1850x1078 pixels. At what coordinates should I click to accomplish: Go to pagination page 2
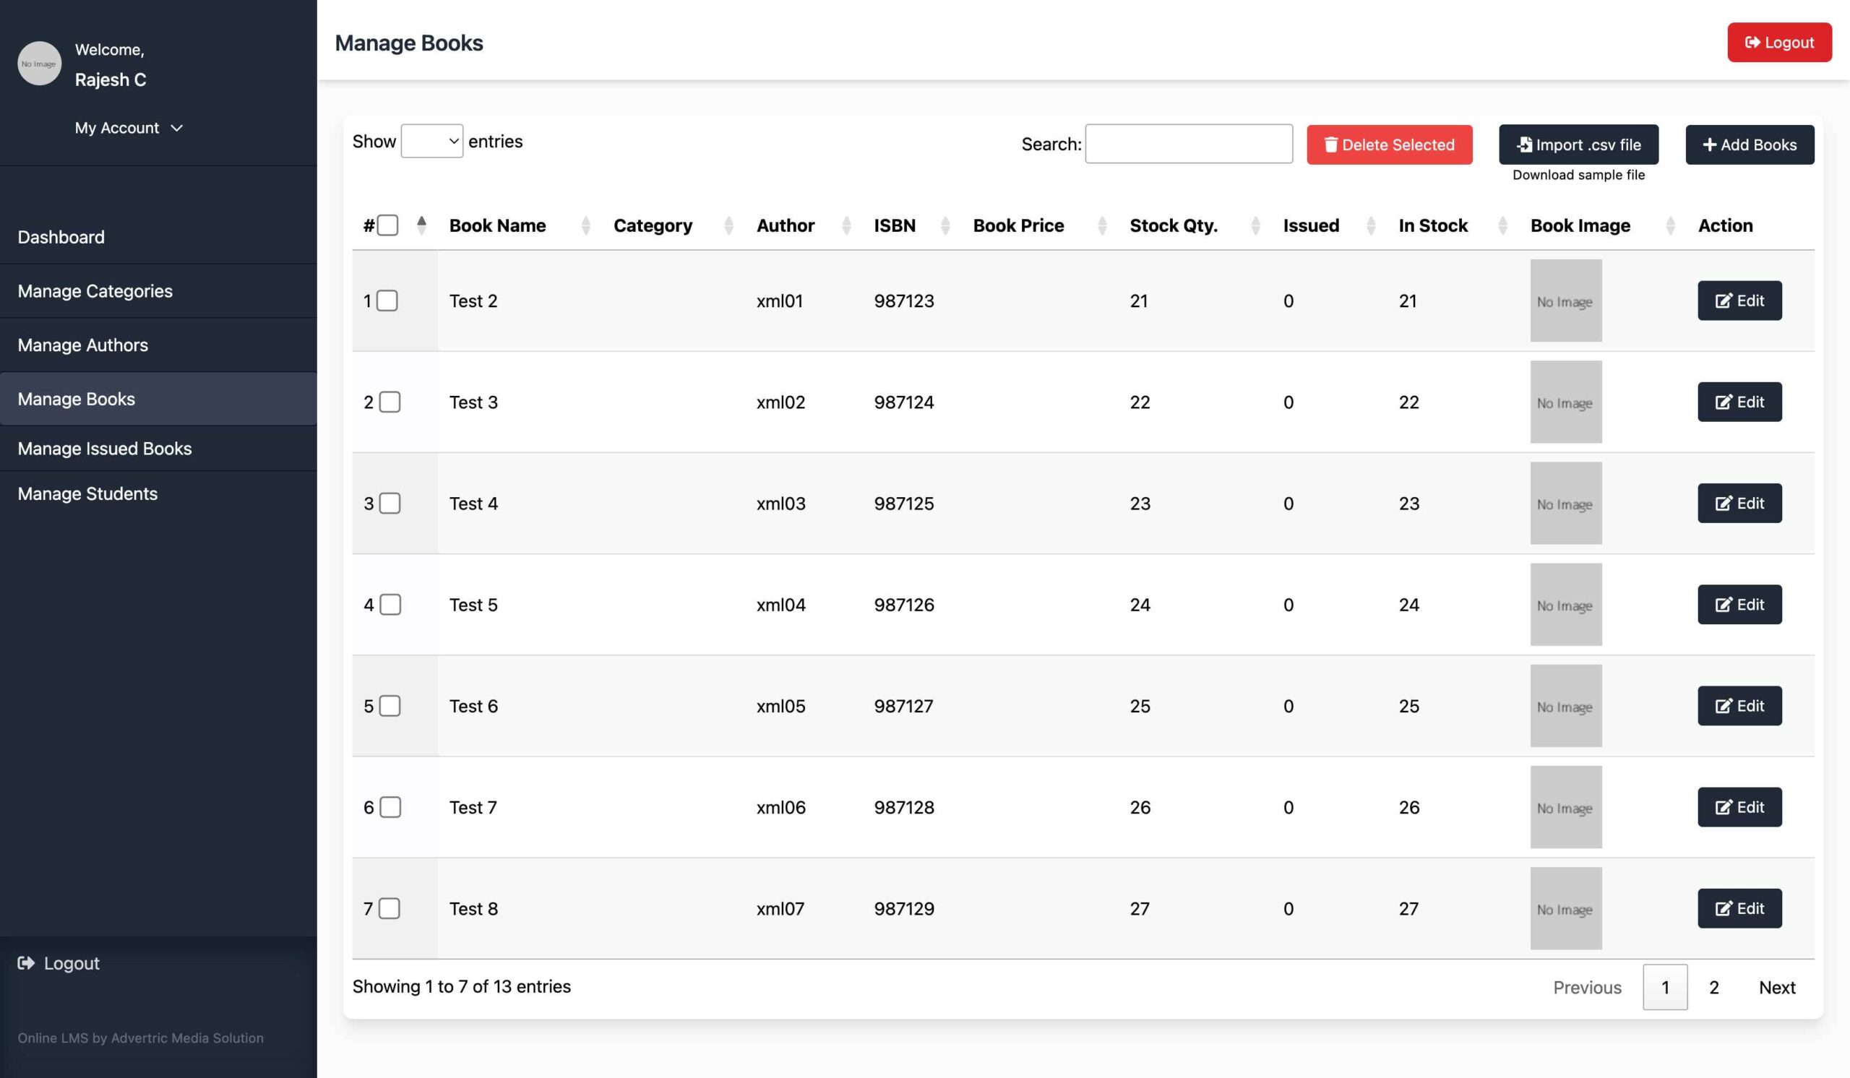1713,987
